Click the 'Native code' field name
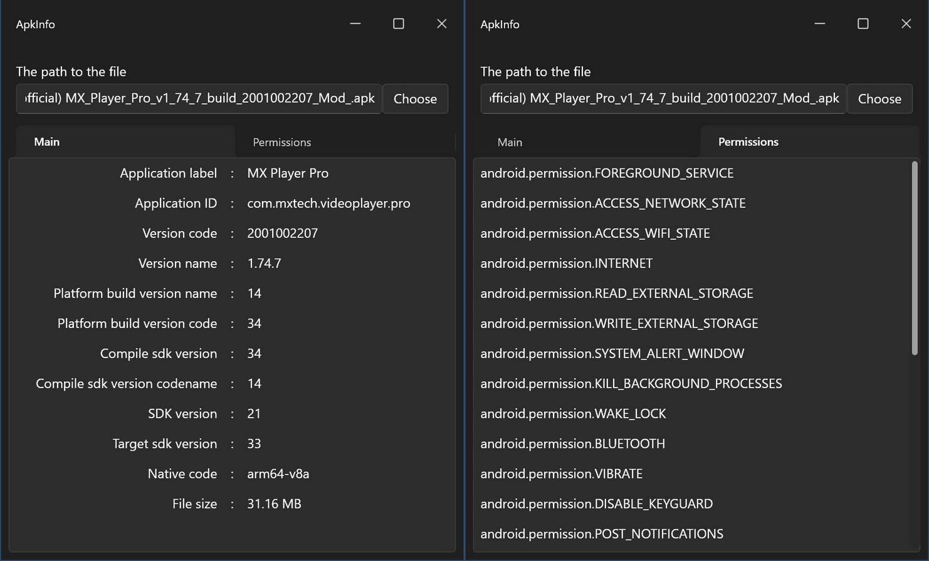 (x=182, y=474)
